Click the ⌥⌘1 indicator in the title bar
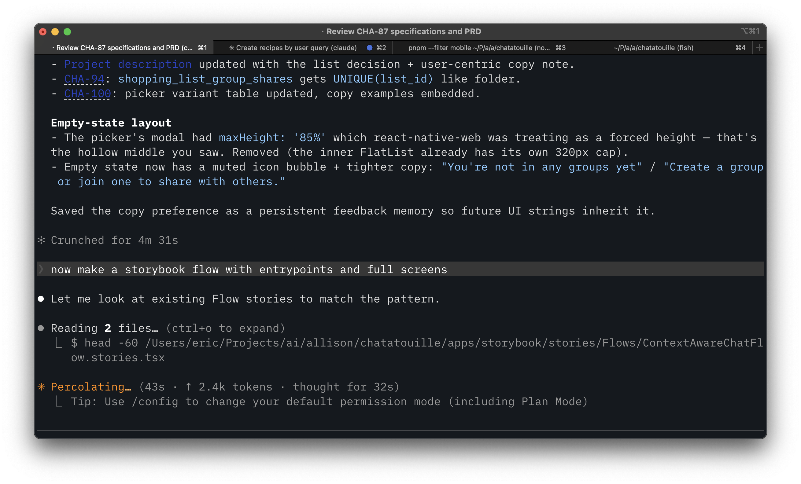The width and height of the screenshot is (801, 484). click(751, 31)
